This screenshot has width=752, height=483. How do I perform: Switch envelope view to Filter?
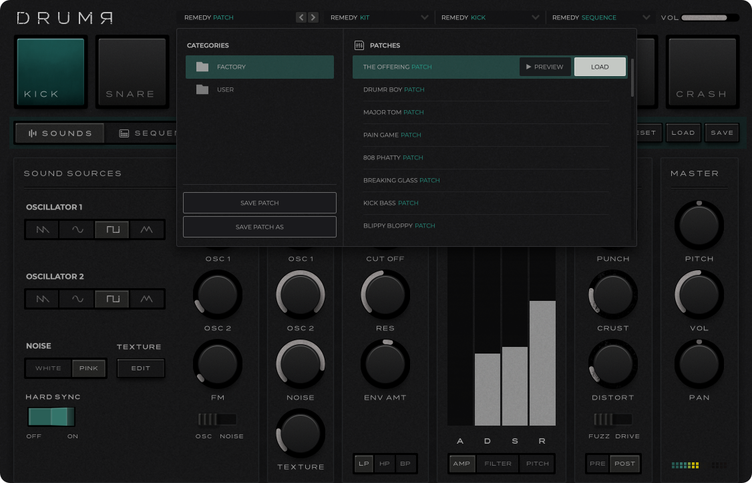click(498, 464)
